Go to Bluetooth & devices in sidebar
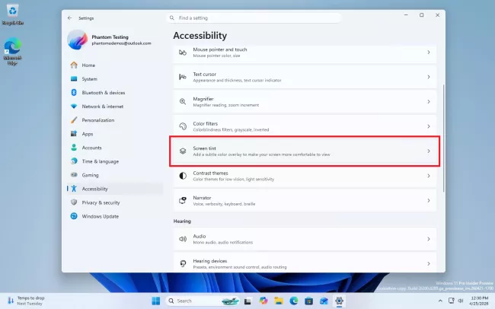 pyautogui.click(x=103, y=92)
